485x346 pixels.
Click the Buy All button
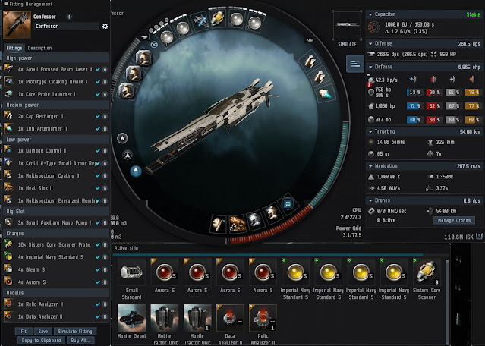coord(80,341)
